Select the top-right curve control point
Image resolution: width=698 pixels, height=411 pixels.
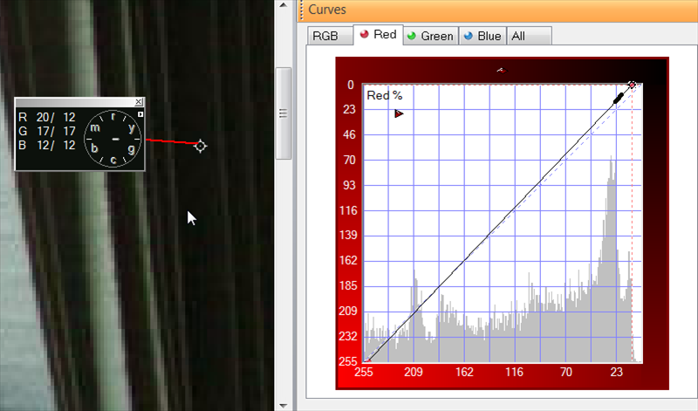[x=632, y=85]
